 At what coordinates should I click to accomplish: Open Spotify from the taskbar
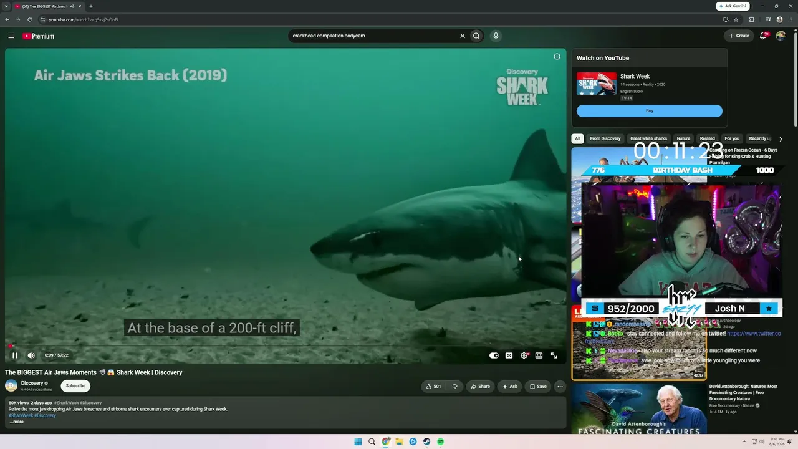pos(440,442)
